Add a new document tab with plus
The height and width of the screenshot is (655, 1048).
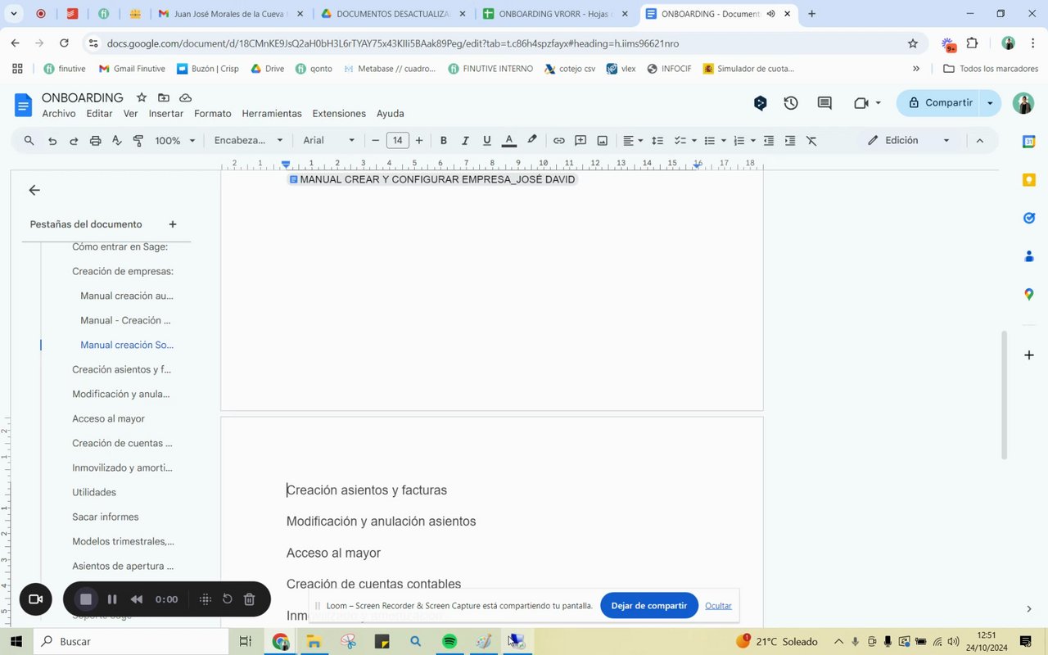coord(173,224)
